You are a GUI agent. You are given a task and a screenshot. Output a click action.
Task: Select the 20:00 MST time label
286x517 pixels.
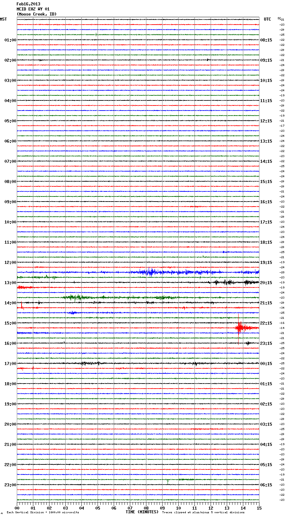click(x=10, y=424)
